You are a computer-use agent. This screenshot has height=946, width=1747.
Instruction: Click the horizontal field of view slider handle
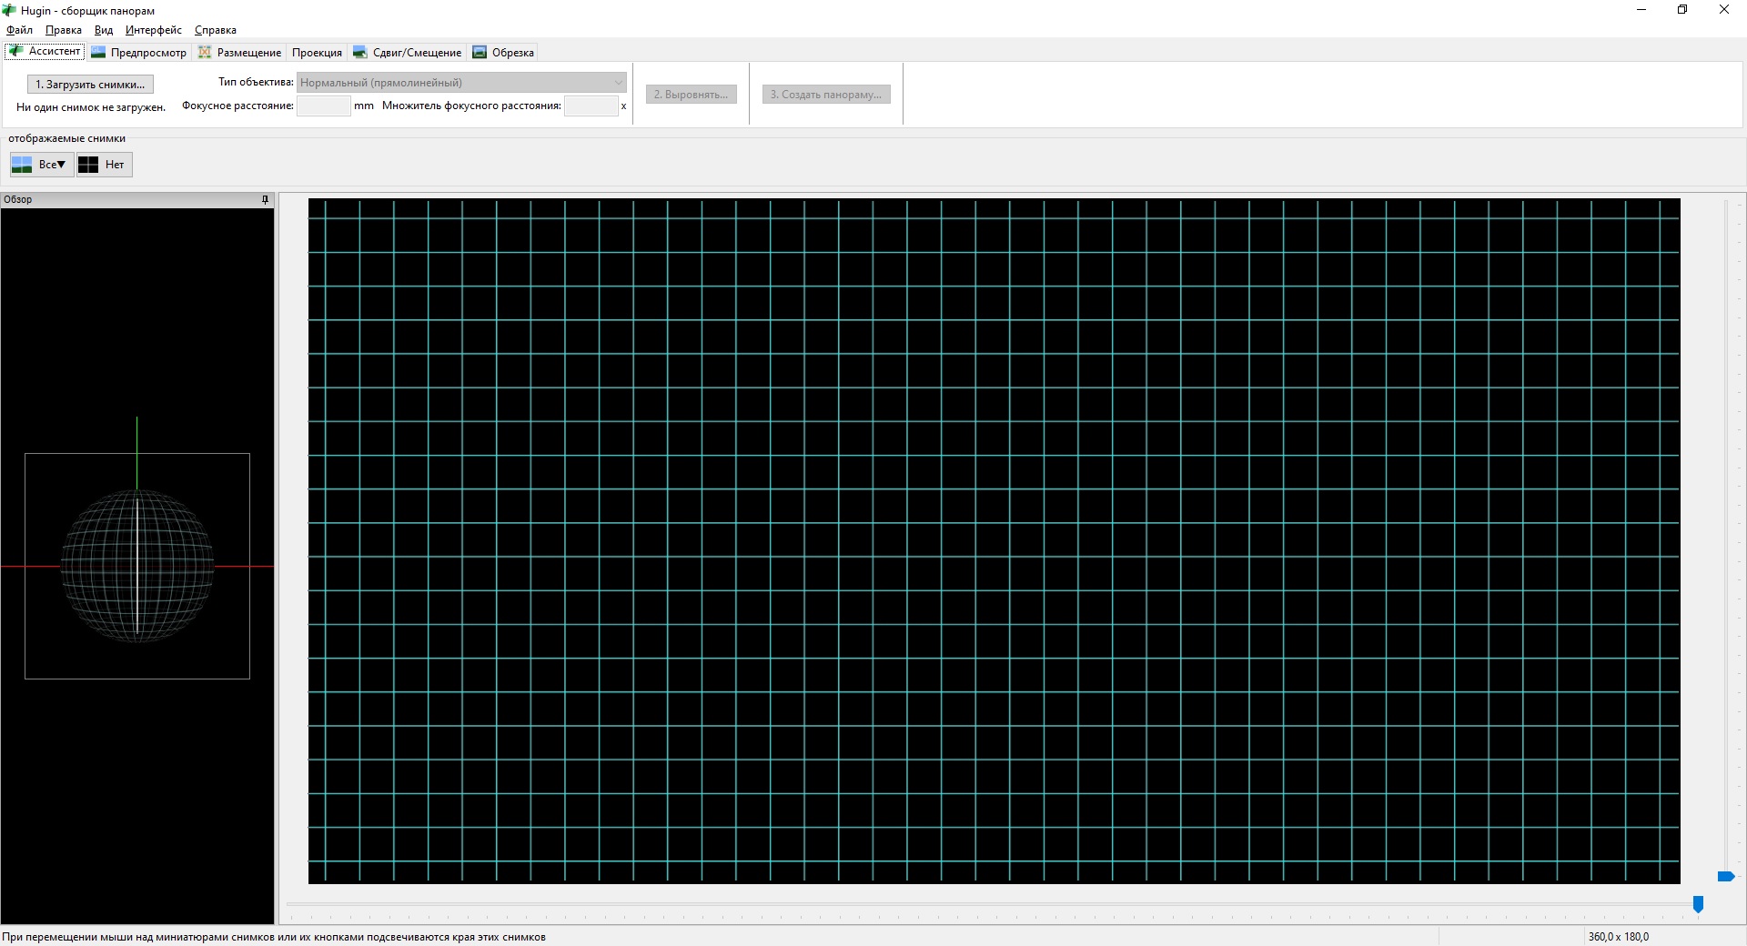tap(1698, 903)
